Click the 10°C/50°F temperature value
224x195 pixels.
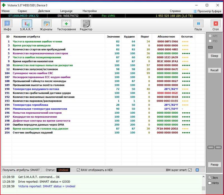(x=171, y=109)
